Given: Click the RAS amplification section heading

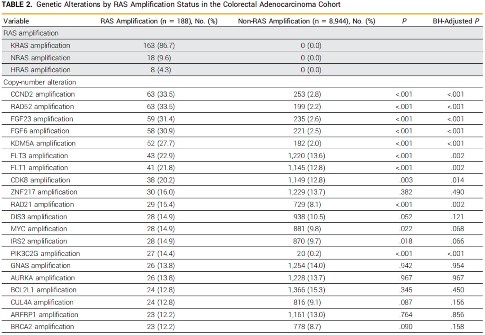Looking at the screenshot, I should [31, 33].
